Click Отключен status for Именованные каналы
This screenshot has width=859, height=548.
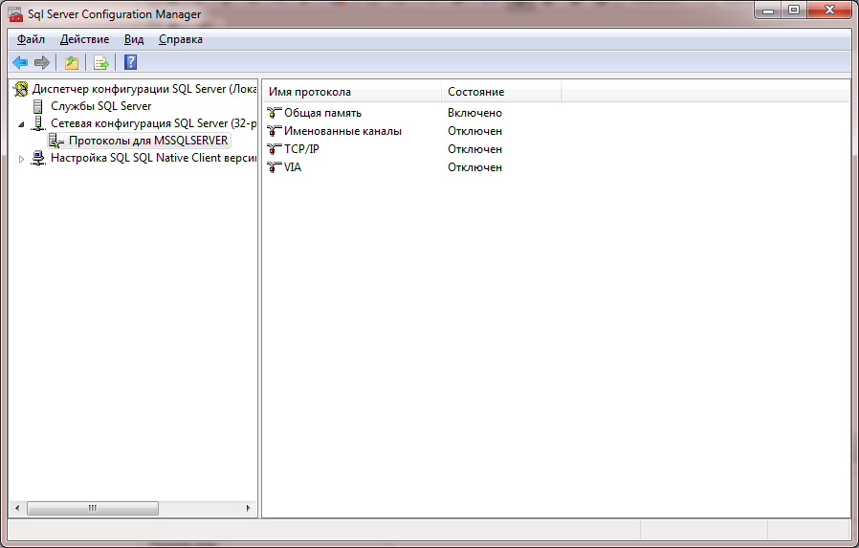click(x=474, y=131)
